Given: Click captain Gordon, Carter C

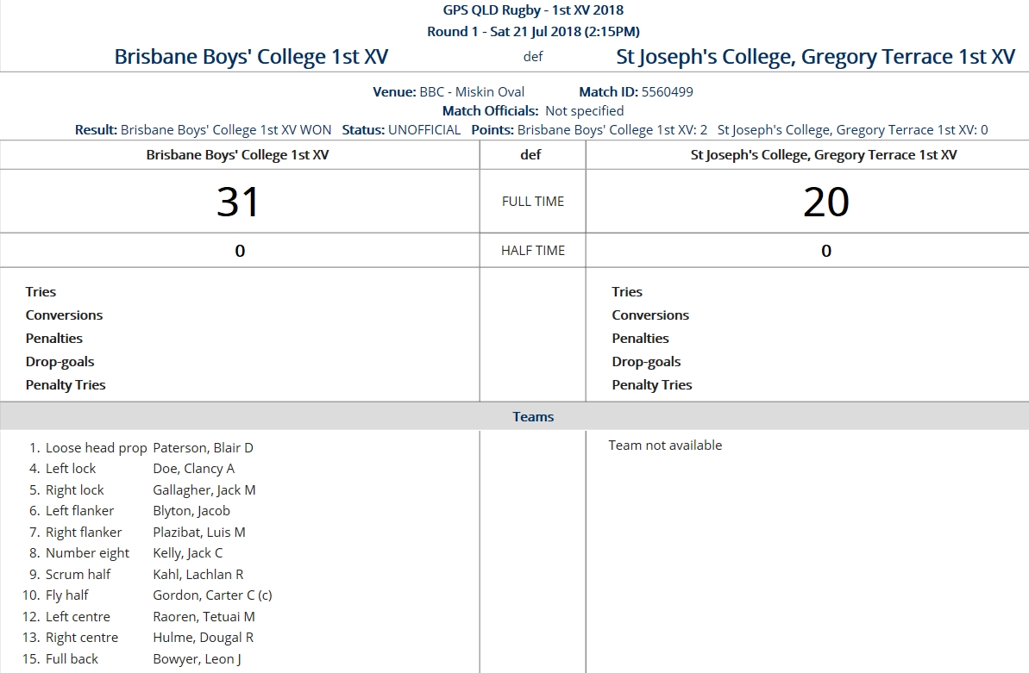Looking at the screenshot, I should (x=212, y=595).
